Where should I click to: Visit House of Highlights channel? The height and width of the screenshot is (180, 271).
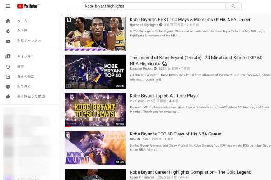point(144,25)
